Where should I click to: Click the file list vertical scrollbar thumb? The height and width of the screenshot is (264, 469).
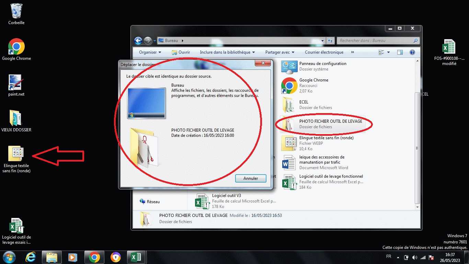(417, 148)
